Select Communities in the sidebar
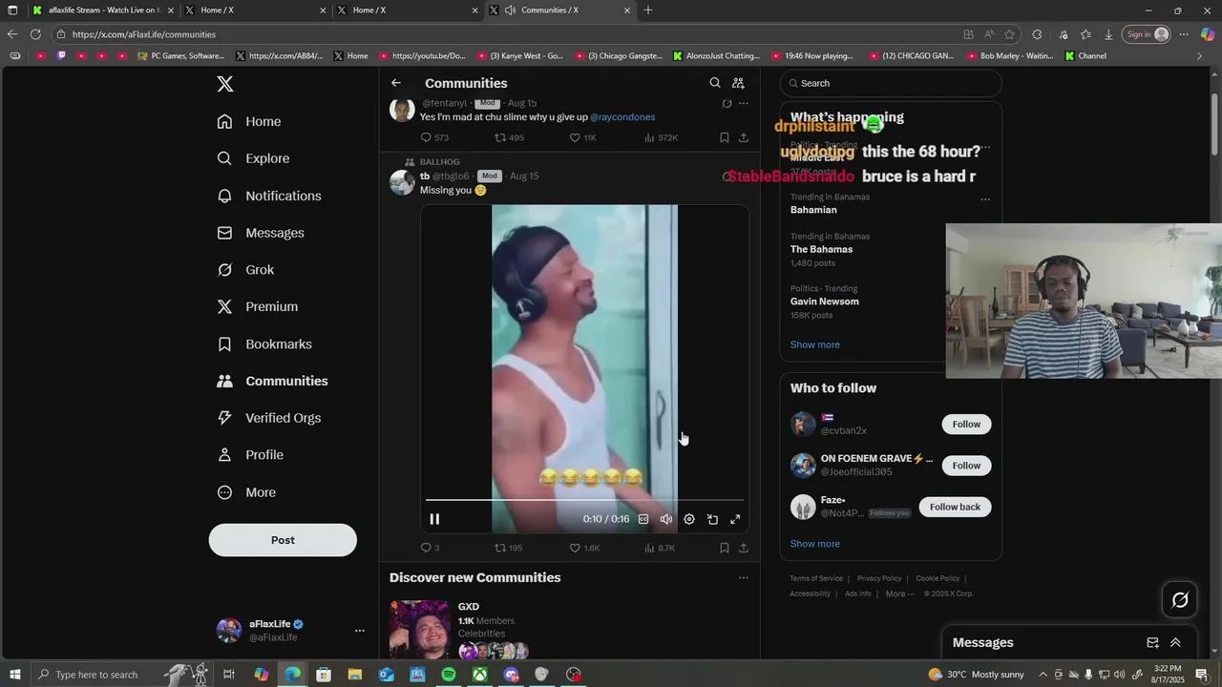This screenshot has height=687, width=1222. tap(272, 381)
